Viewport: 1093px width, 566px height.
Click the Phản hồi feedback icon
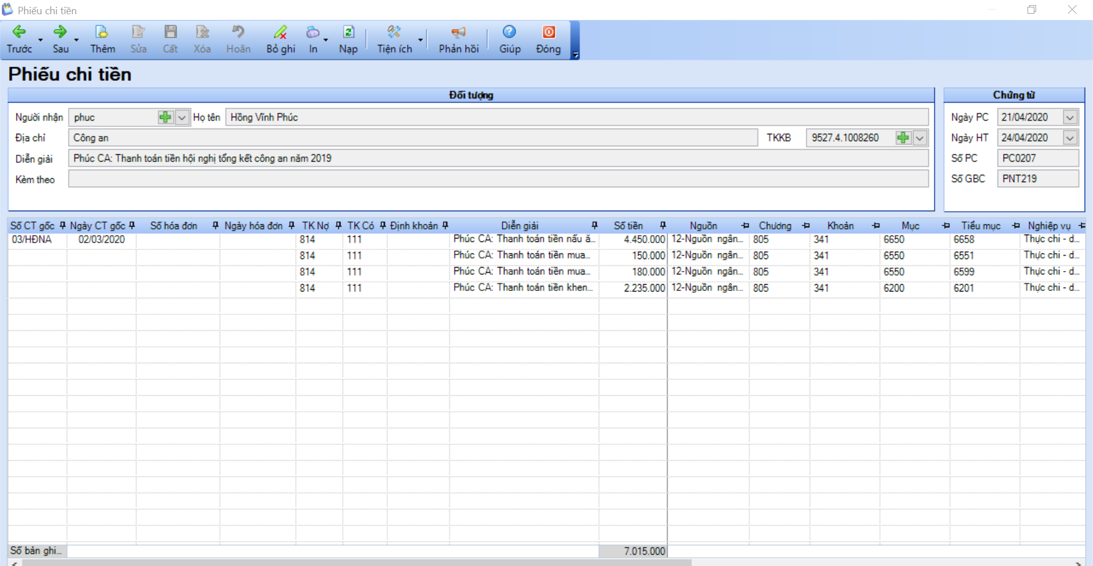458,32
